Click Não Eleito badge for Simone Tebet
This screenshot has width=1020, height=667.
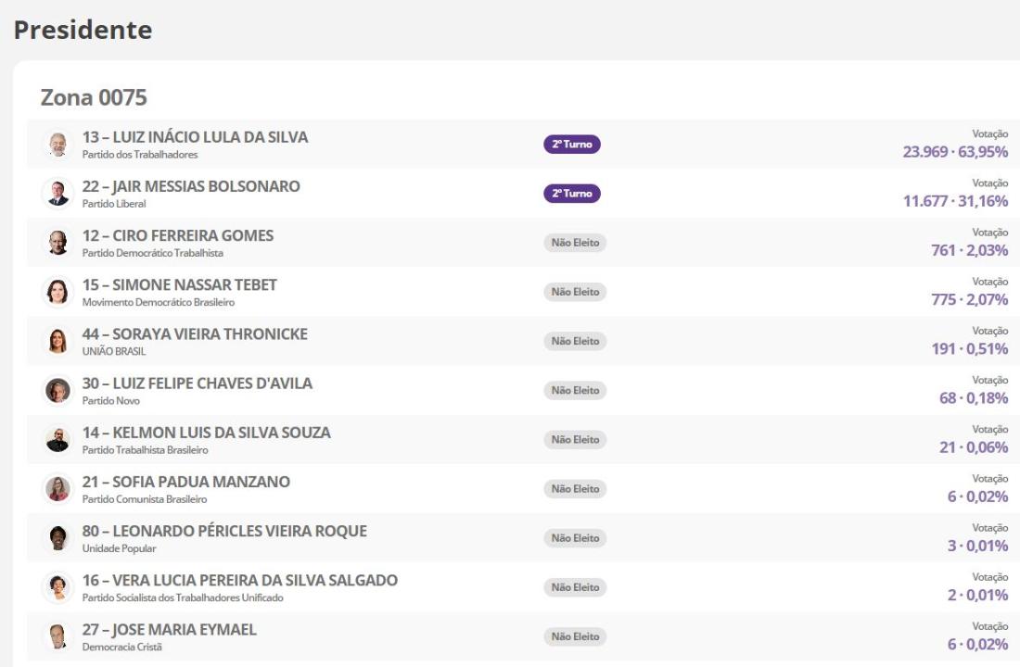coord(575,292)
